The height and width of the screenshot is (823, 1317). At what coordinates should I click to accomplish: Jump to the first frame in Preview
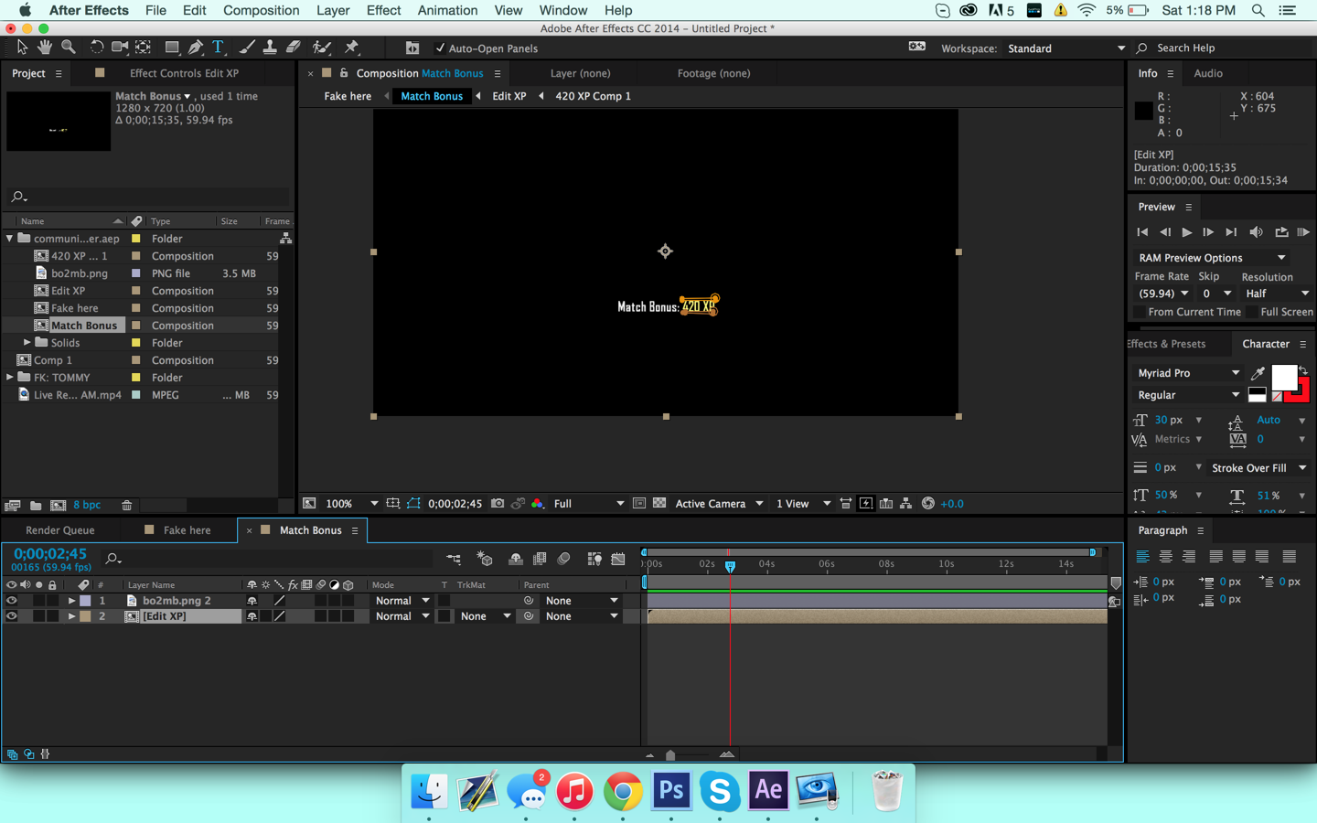click(1142, 232)
